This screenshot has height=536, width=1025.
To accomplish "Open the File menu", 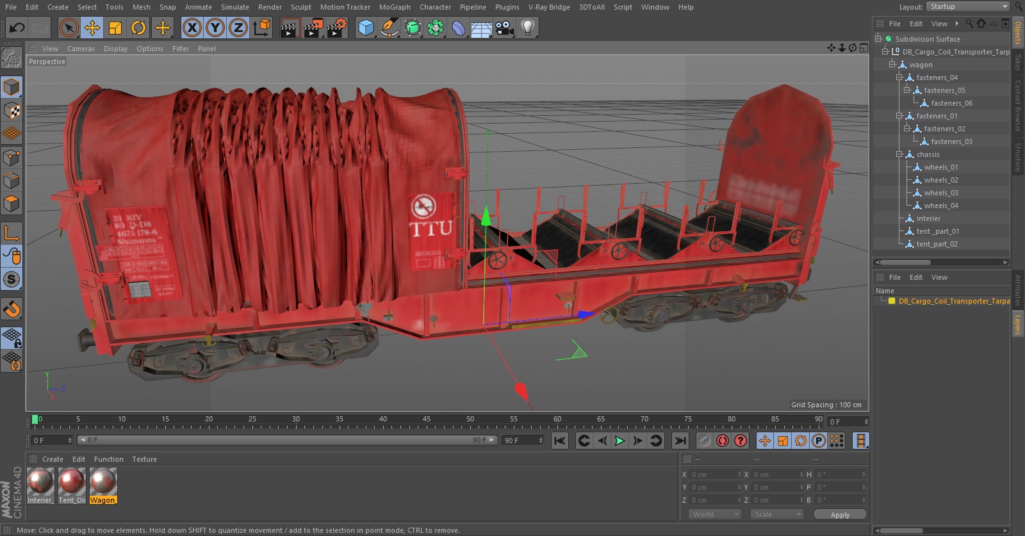I will pyautogui.click(x=11, y=7).
